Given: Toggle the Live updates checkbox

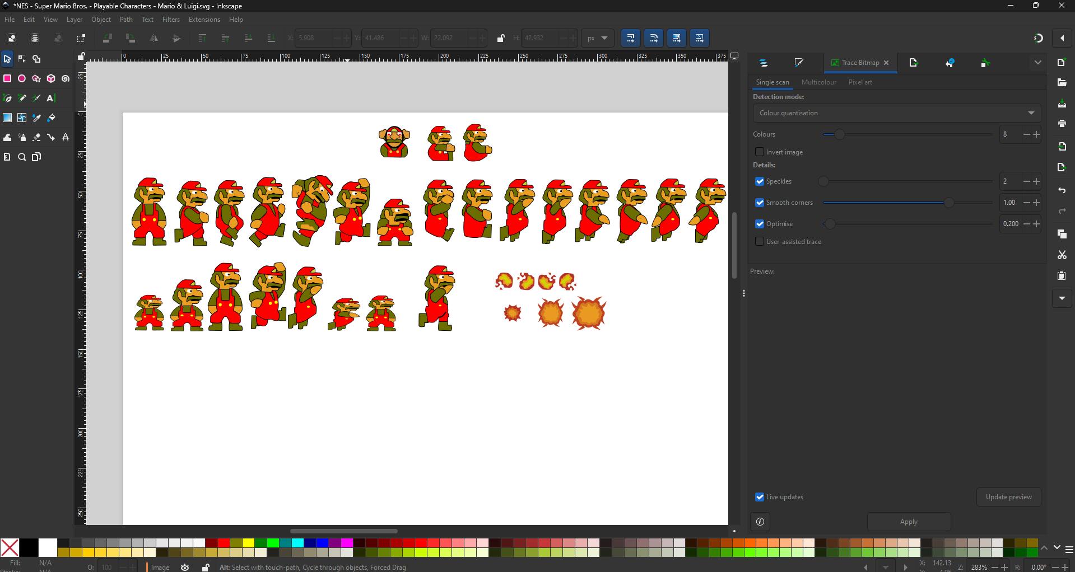Looking at the screenshot, I should click(x=760, y=497).
